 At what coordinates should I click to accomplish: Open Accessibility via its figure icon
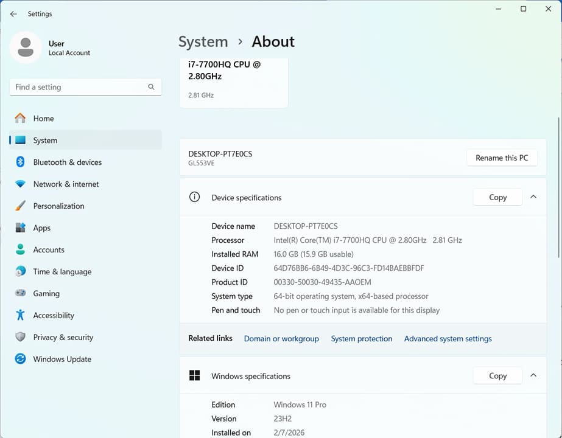[21, 315]
